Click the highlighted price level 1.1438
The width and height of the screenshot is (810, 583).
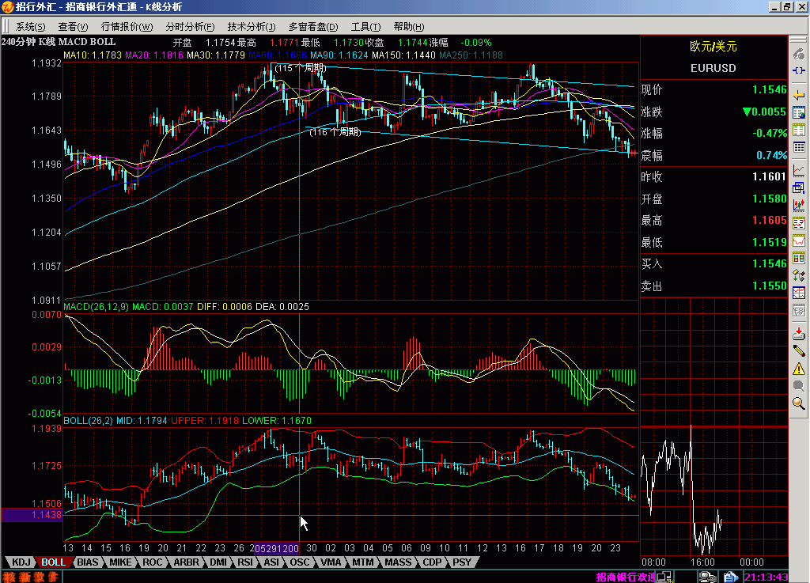pos(32,515)
